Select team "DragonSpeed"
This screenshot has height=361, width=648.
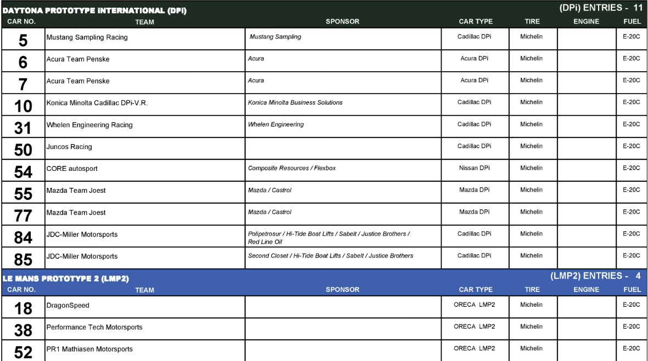pos(68,305)
